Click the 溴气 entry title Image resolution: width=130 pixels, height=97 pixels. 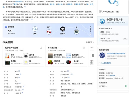pyautogui.click(x=12, y=55)
